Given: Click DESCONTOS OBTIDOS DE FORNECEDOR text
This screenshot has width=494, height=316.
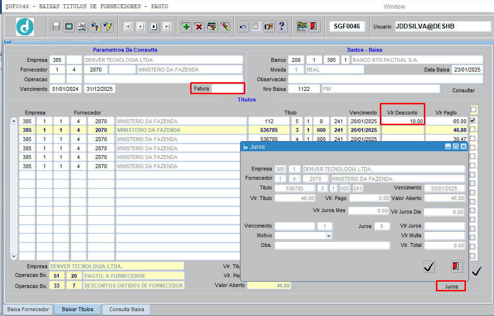Looking at the screenshot, I should coord(134,286).
